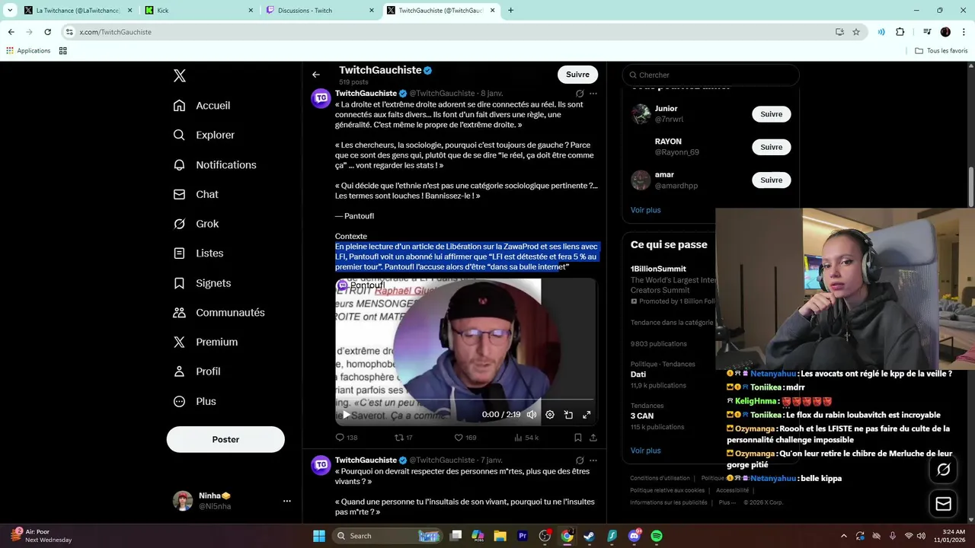Click Voir plus under trends

coord(645,451)
